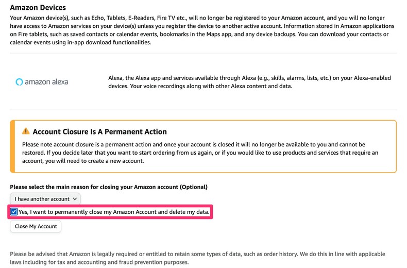This screenshot has width=407, height=268.
Task: Click the "Yes, I want to permanently close" label
Action: click(114, 212)
